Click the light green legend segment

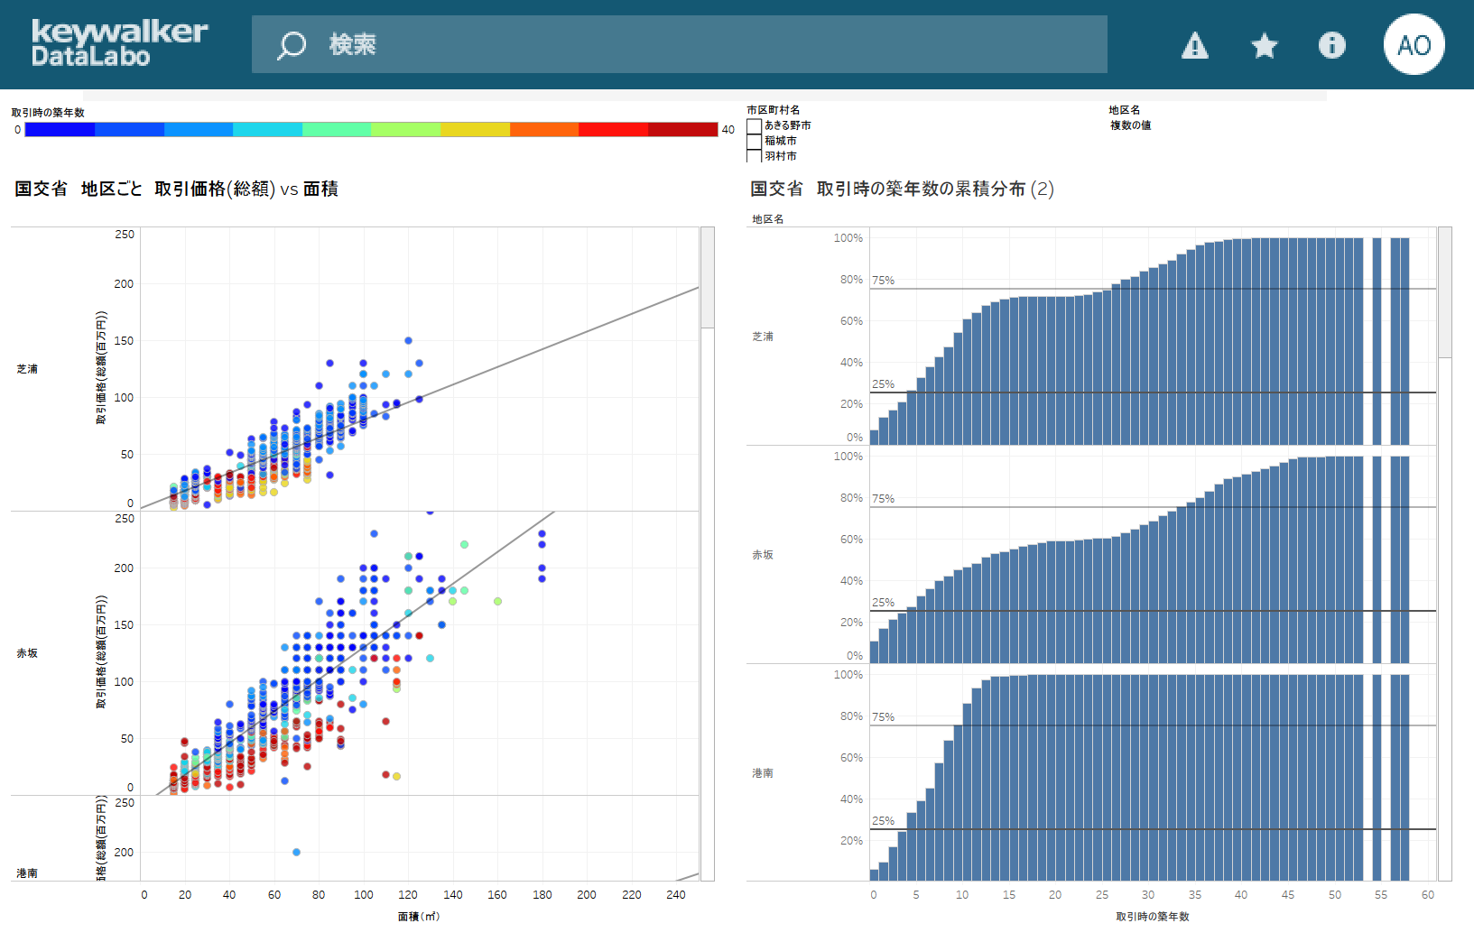[405, 129]
